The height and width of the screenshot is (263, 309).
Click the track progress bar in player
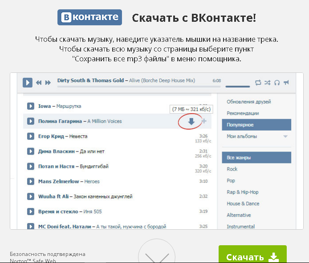[x=139, y=87]
